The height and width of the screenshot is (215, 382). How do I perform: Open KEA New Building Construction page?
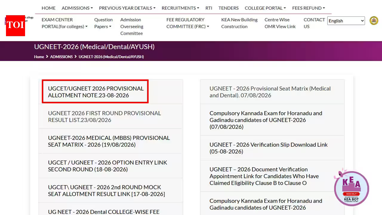click(239, 23)
